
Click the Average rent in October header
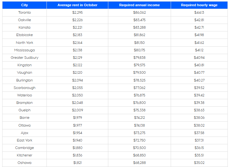click(x=77, y=5)
